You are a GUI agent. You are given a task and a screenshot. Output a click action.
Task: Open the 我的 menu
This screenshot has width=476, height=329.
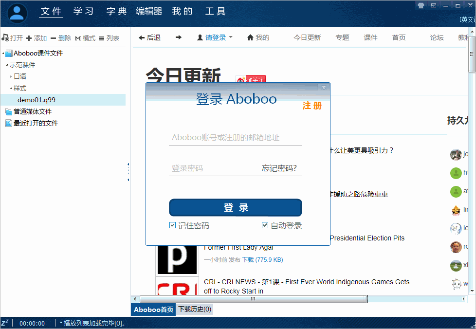[x=182, y=11]
